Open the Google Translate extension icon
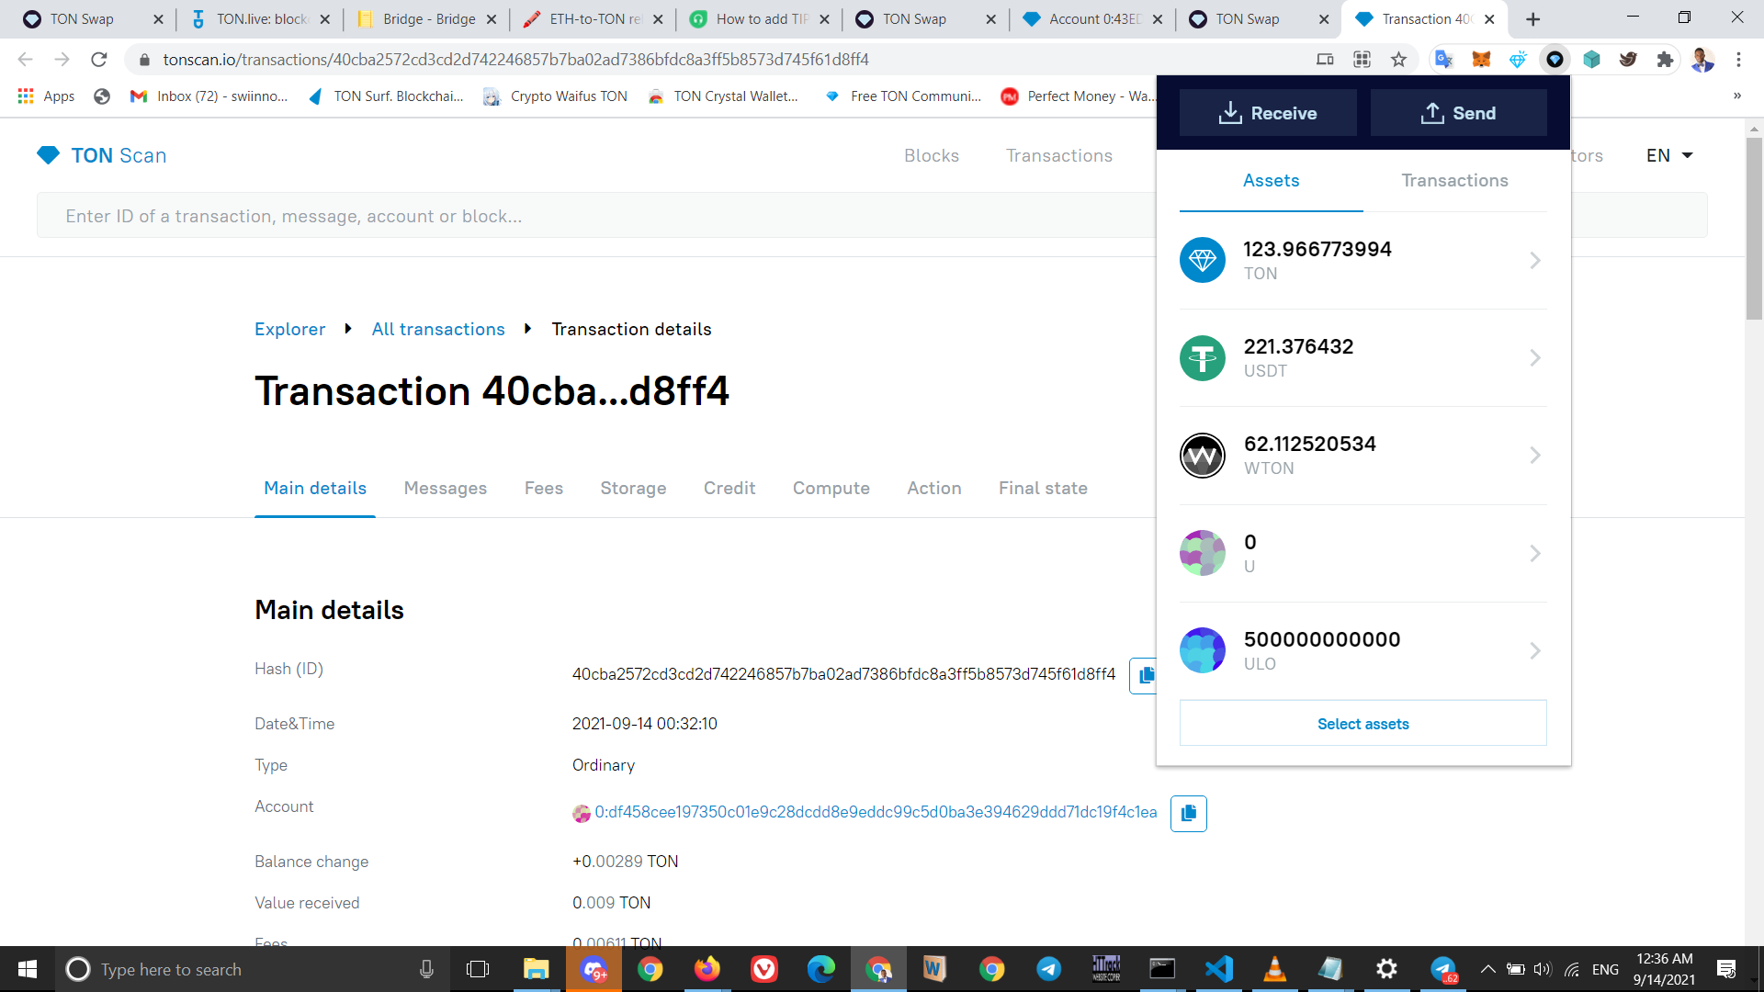 [1444, 59]
